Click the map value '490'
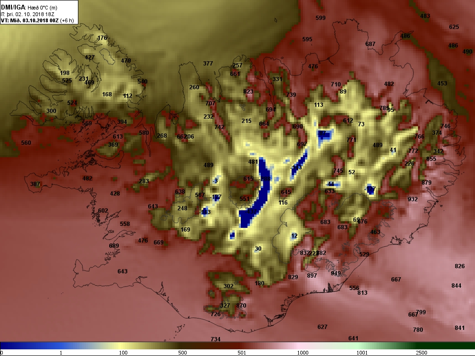 click(x=467, y=52)
